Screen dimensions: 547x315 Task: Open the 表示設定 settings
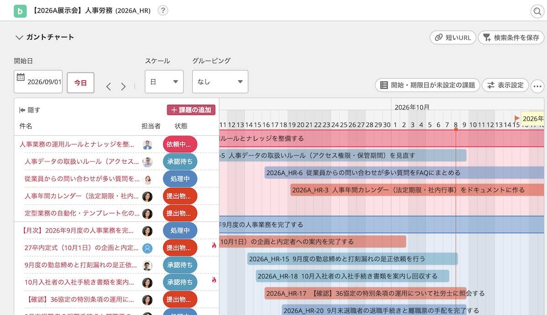(x=506, y=85)
